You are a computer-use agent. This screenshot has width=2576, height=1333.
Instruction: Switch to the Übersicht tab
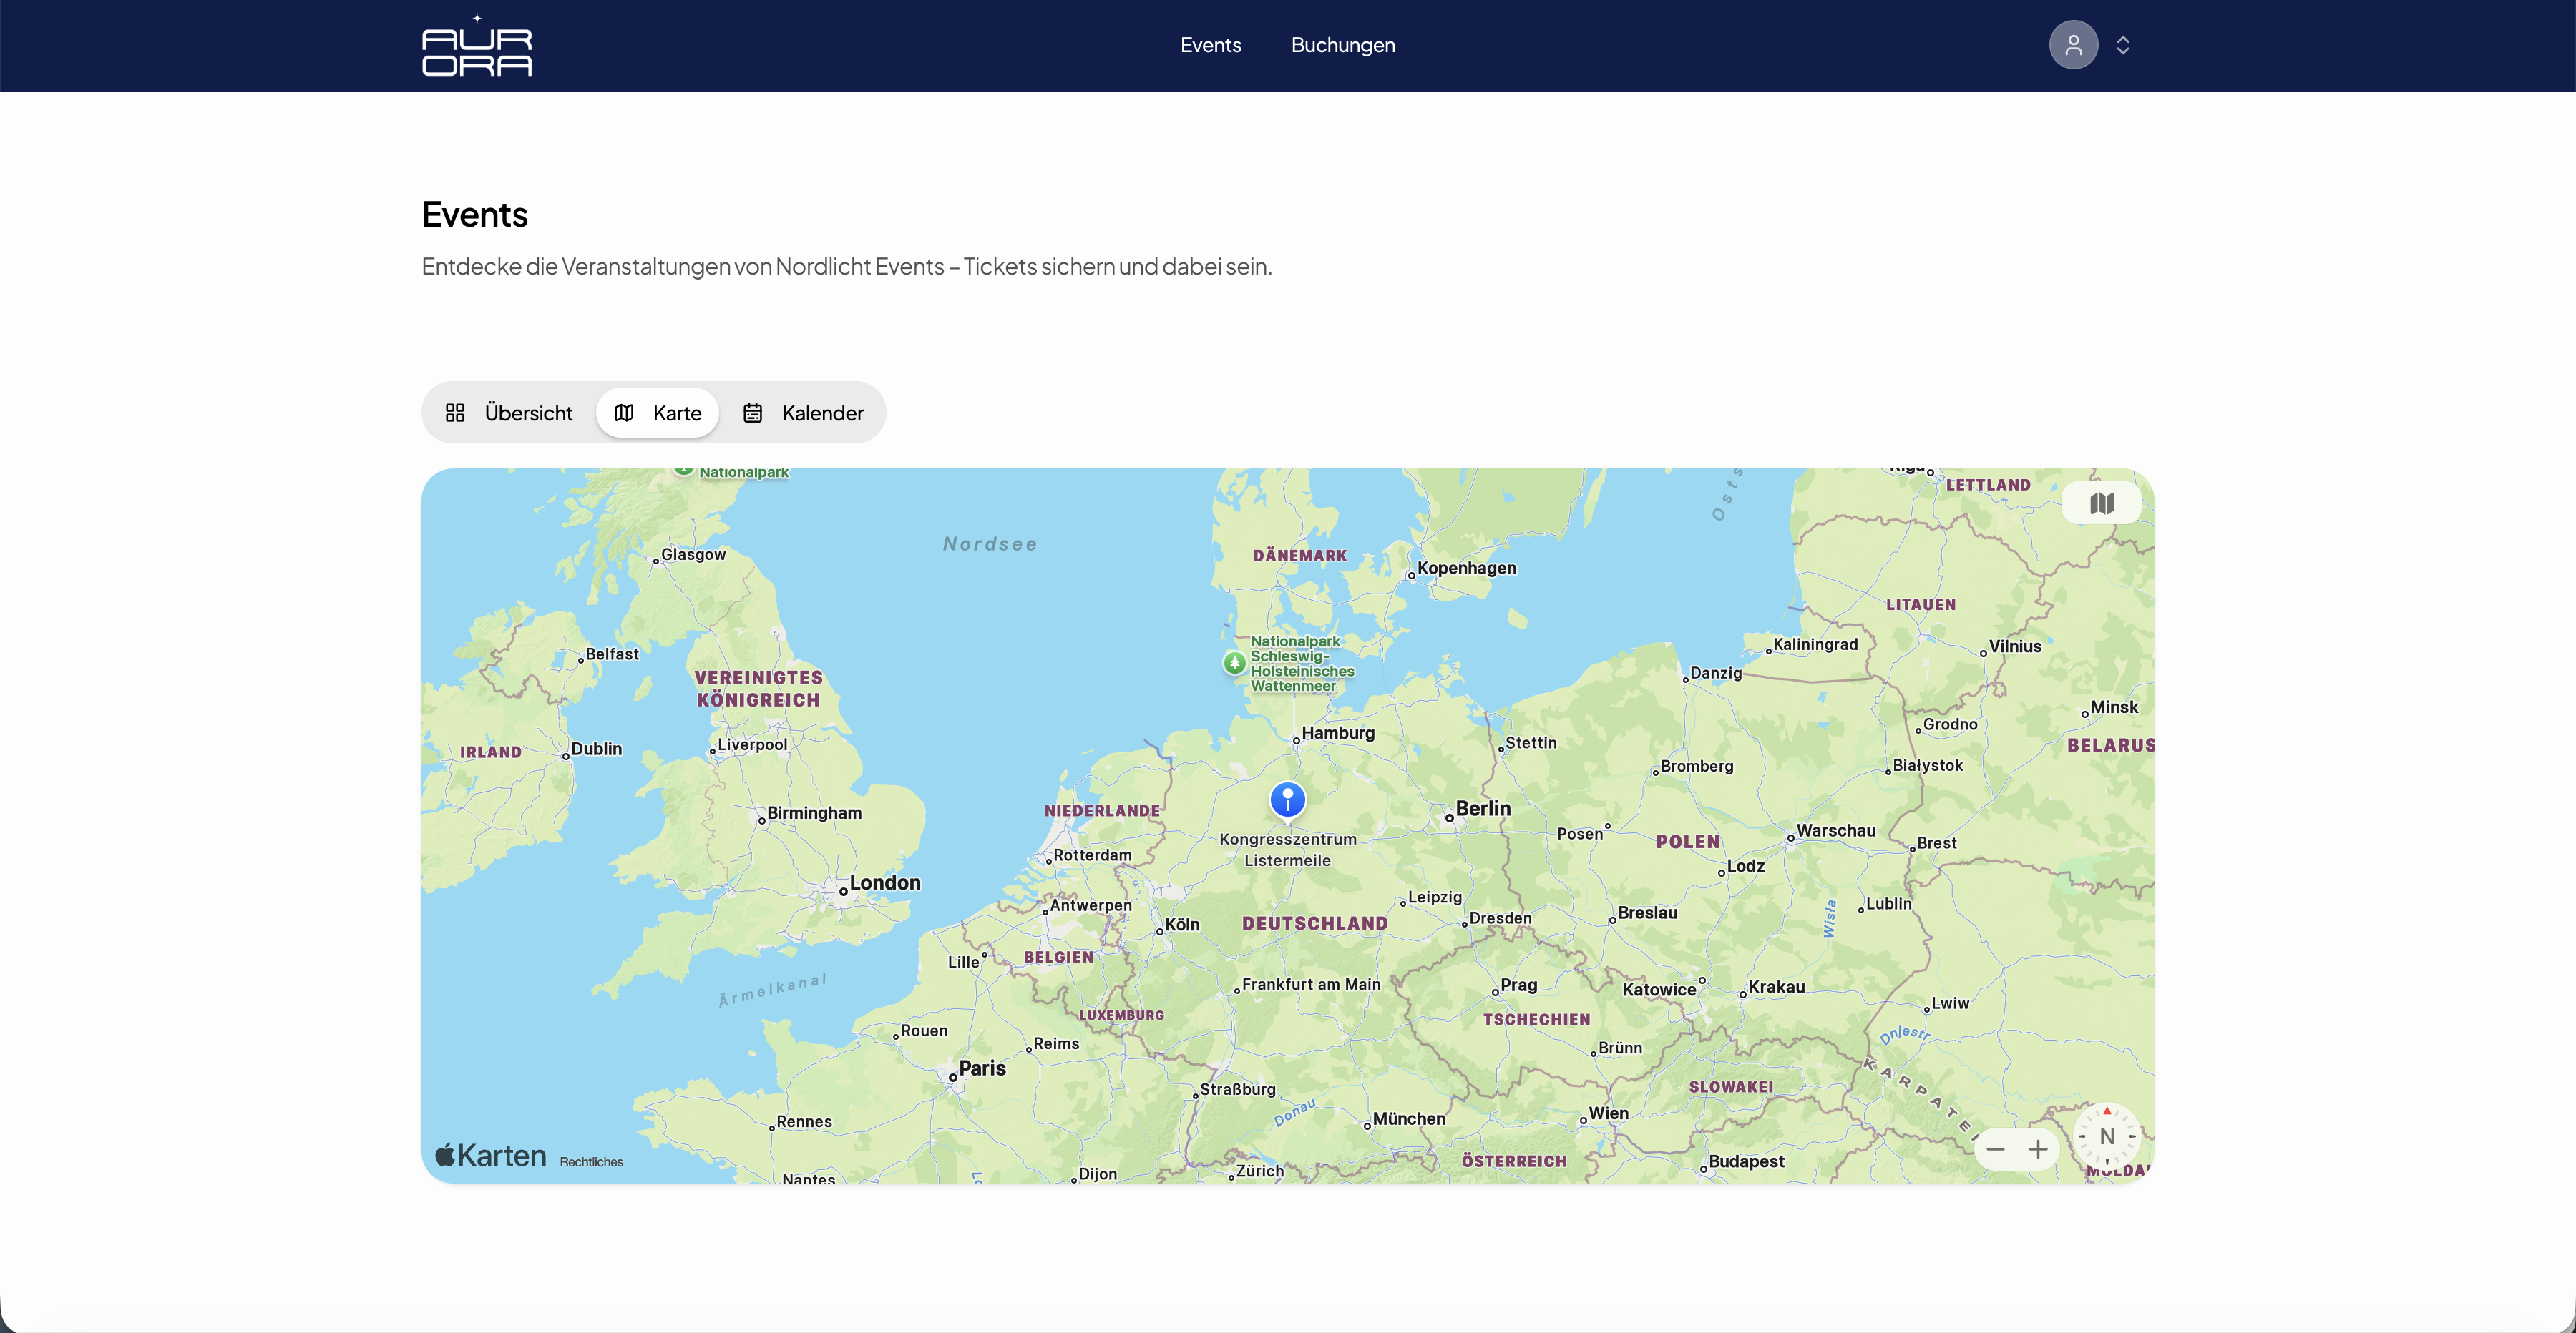(509, 413)
